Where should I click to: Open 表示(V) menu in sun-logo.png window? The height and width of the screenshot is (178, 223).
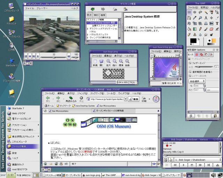click(118, 56)
